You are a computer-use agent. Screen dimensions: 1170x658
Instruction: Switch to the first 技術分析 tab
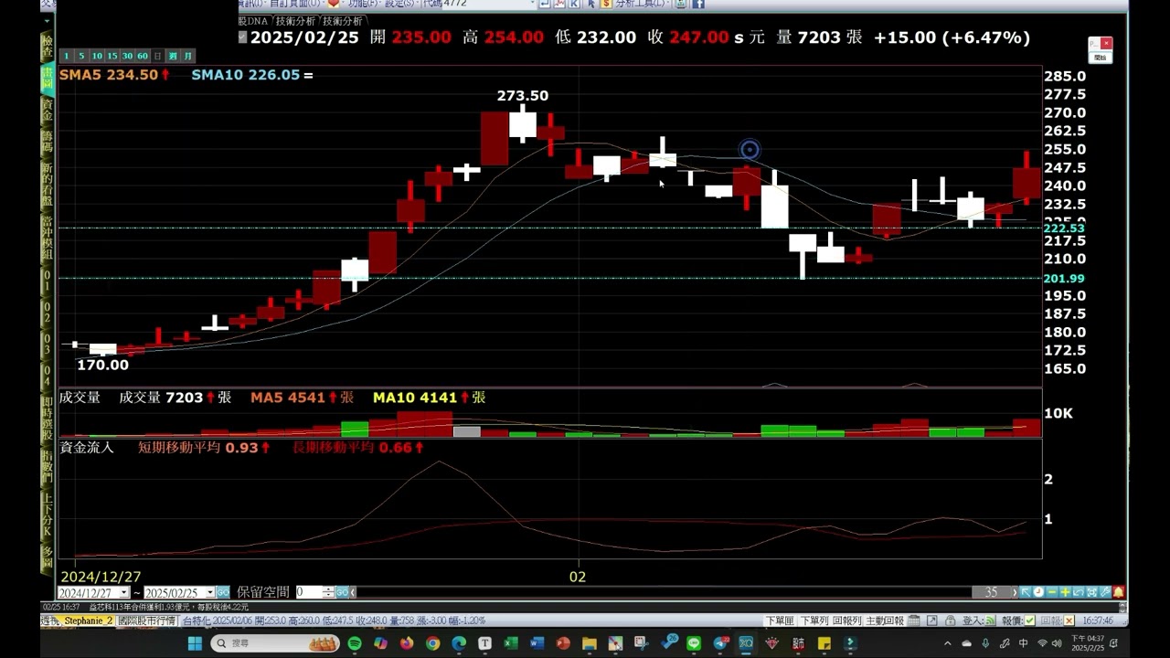click(x=295, y=21)
